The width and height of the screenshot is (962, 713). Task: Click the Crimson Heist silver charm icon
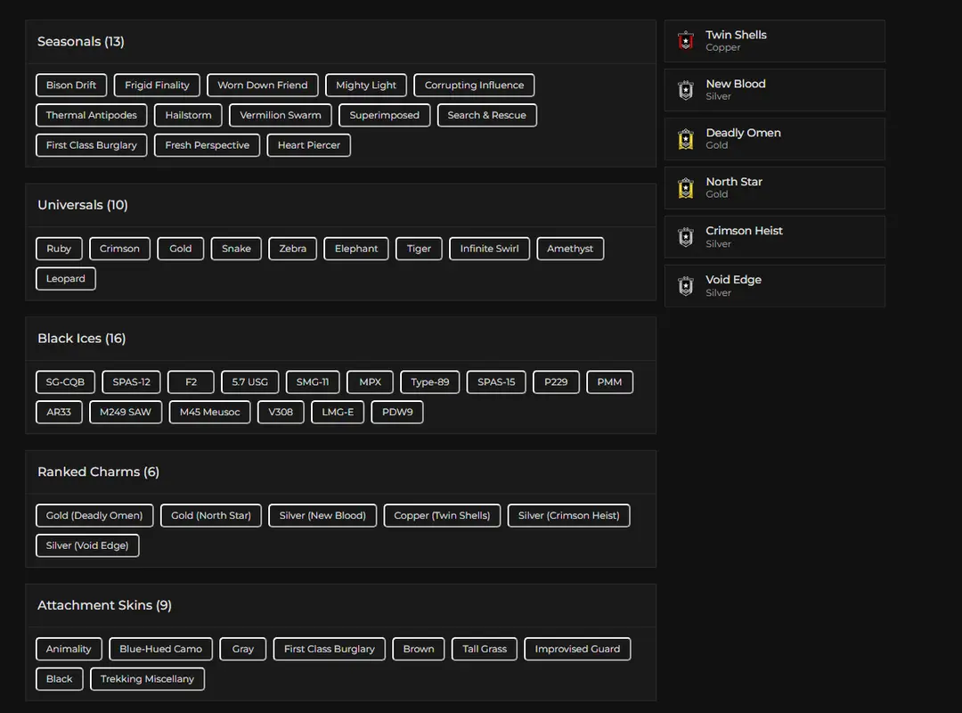[x=685, y=237]
